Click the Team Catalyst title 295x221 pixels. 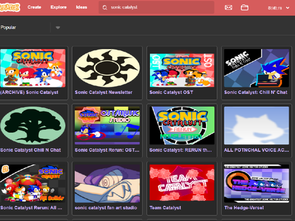pyautogui.click(x=165, y=207)
